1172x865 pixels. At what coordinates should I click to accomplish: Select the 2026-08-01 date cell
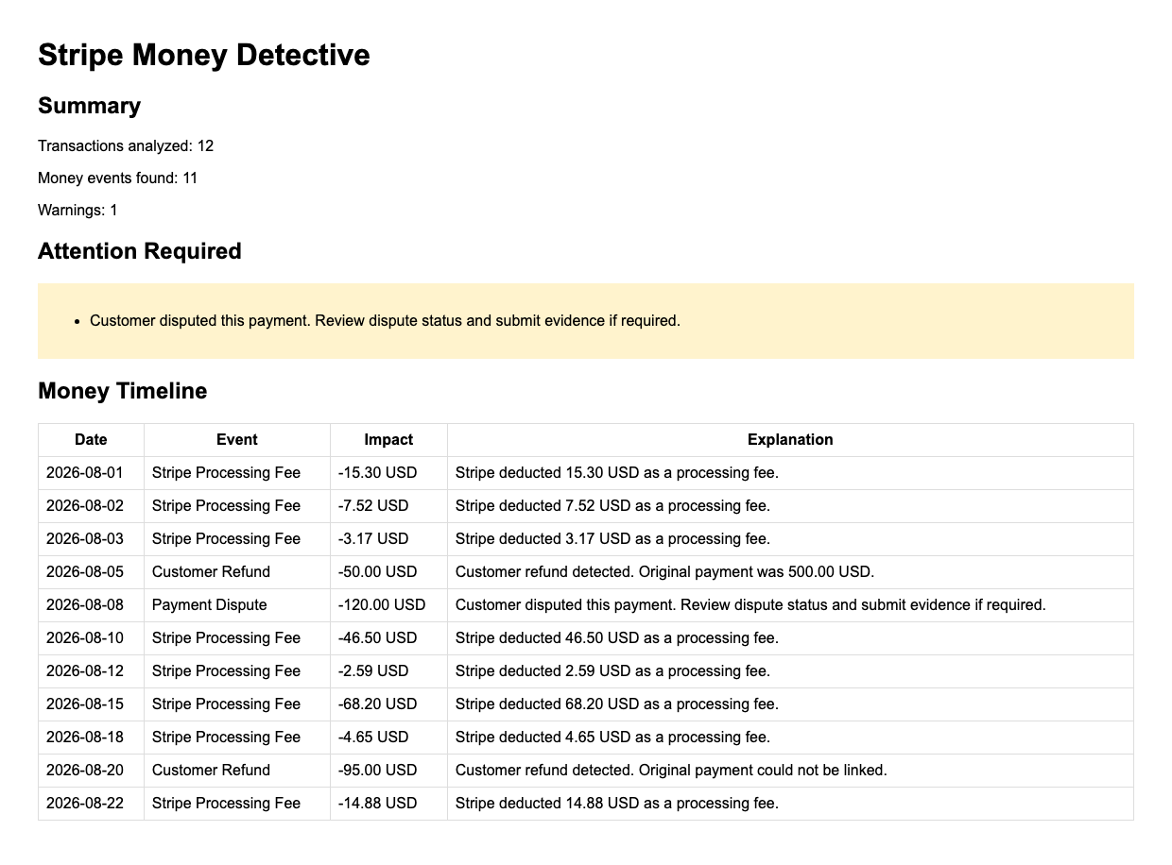(91, 473)
